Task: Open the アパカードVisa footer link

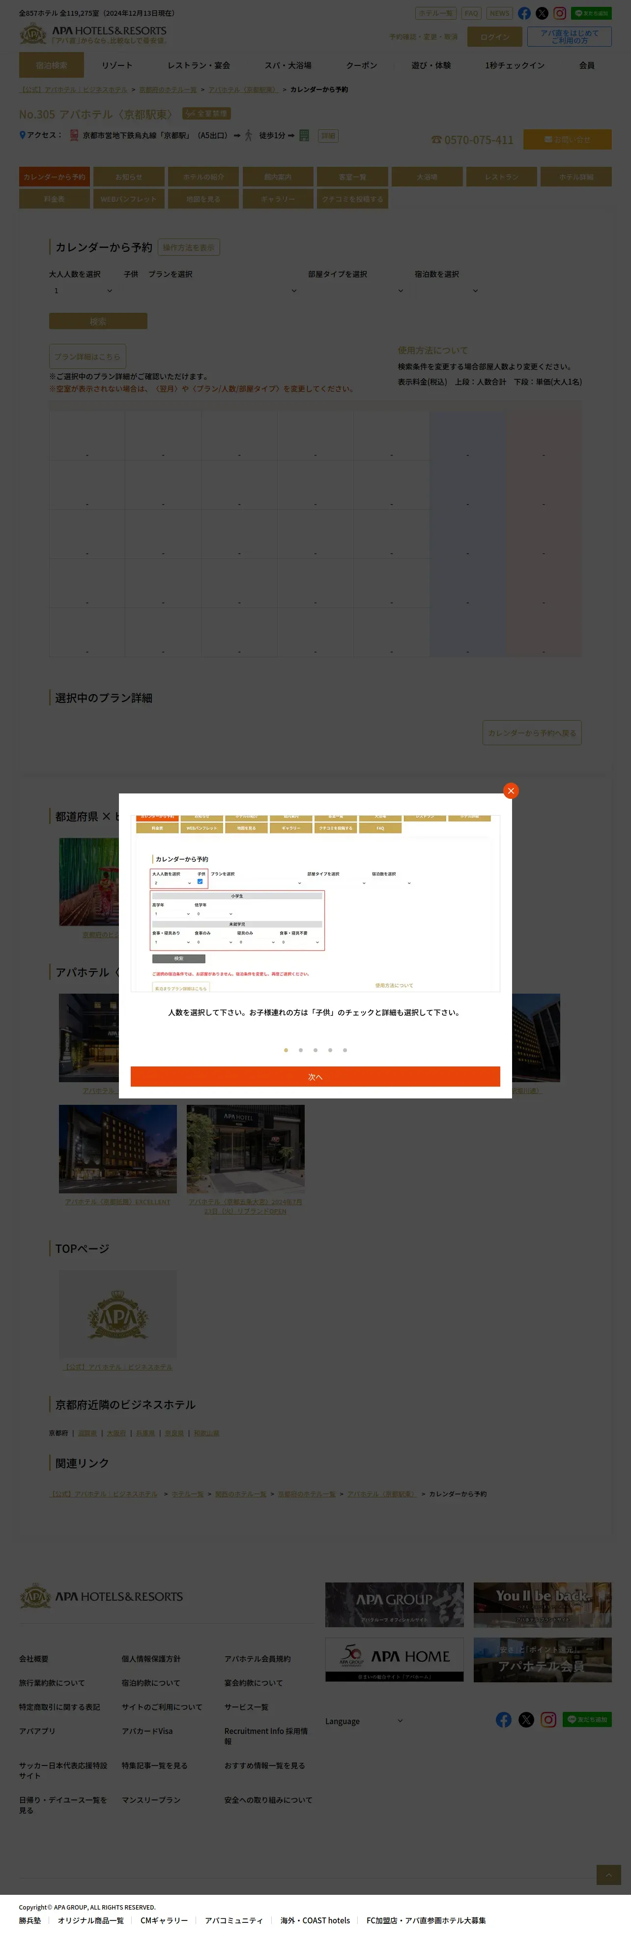Action: [x=147, y=1732]
